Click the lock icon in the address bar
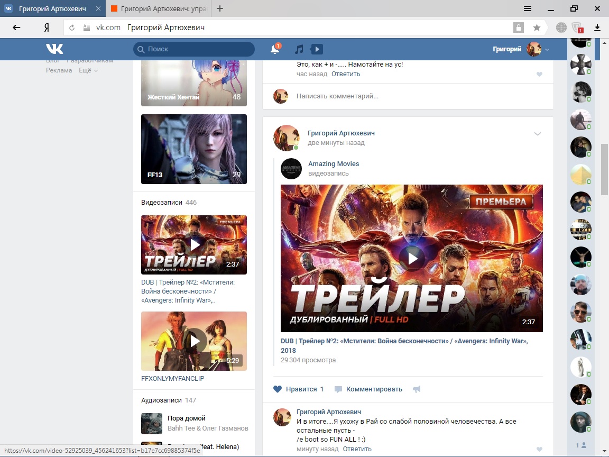The height and width of the screenshot is (457, 609). [518, 28]
